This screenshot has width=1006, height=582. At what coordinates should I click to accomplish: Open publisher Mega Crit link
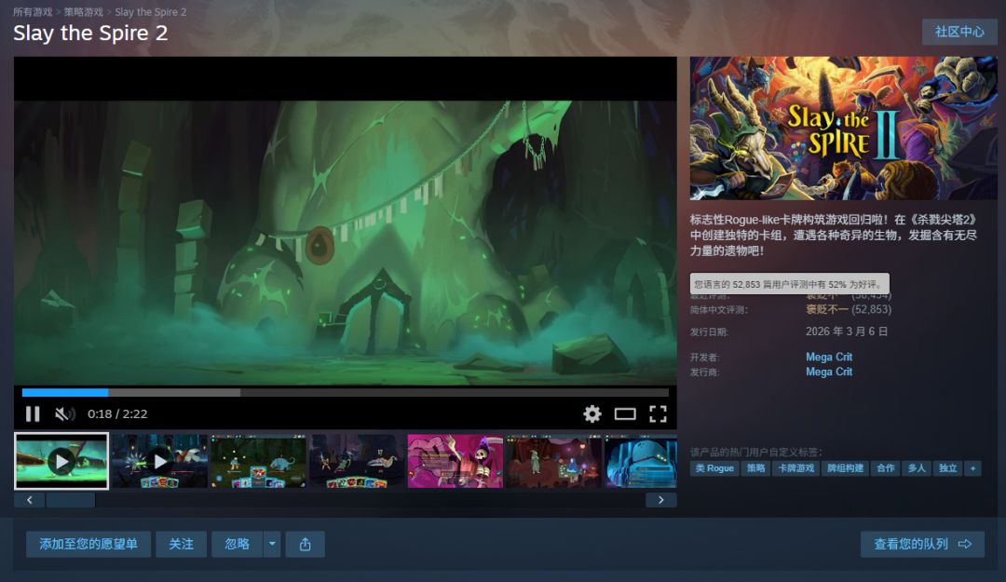pos(829,372)
